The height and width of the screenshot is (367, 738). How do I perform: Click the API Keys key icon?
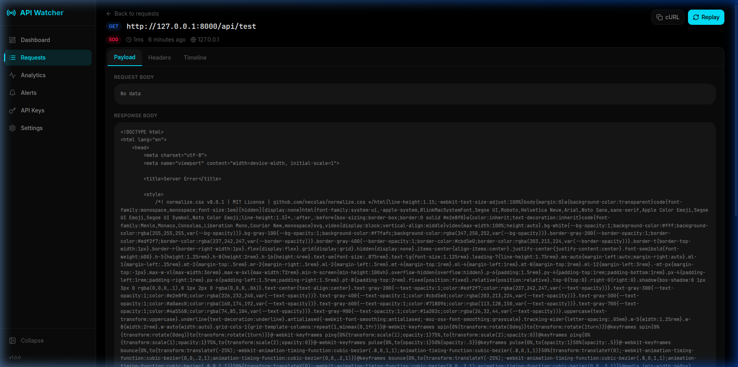[x=12, y=110]
